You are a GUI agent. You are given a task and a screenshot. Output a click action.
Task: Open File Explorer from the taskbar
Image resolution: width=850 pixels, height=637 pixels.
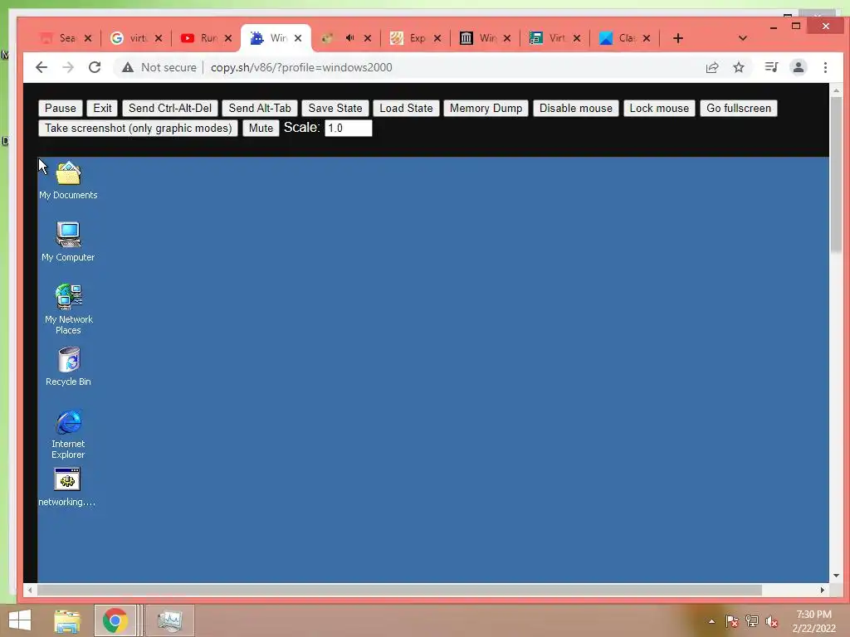click(67, 620)
